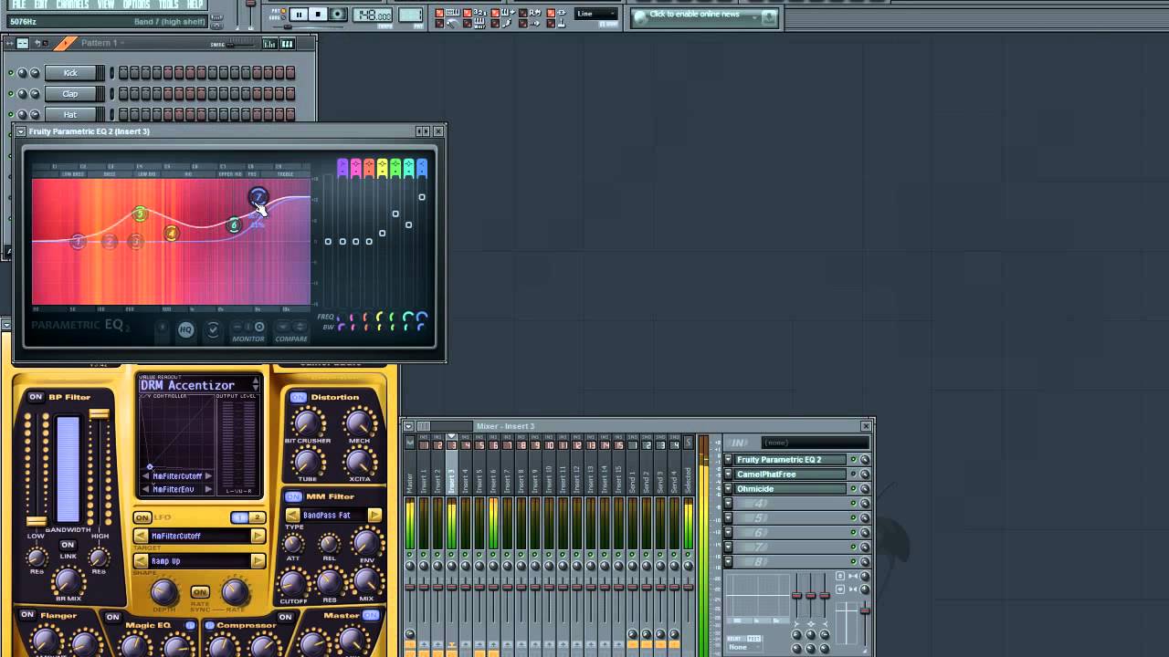Open the VIEW menu
This screenshot has height=657, width=1169.
(106, 5)
